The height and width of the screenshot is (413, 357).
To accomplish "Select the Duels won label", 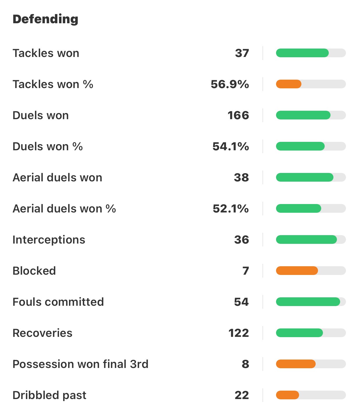I will [40, 115].
